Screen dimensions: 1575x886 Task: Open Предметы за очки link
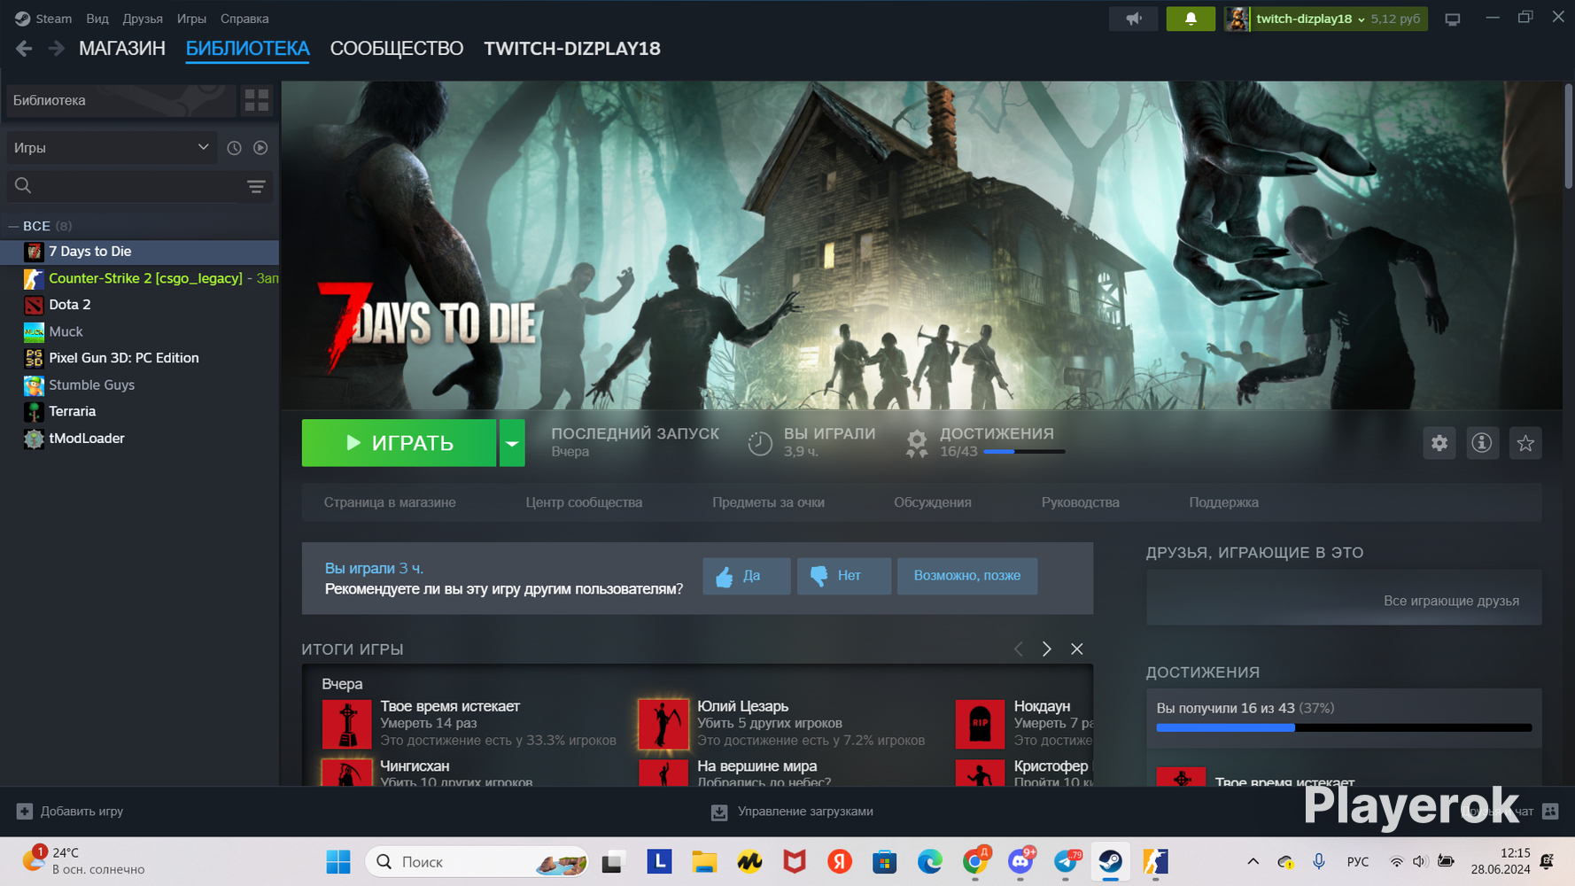[x=768, y=502]
